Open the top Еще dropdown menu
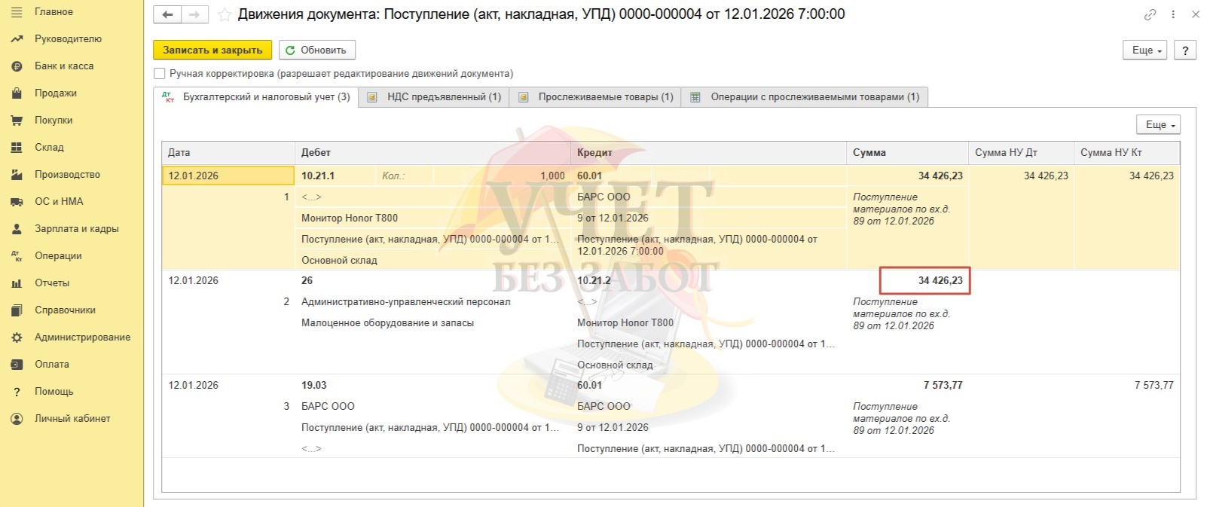 coord(1146,50)
